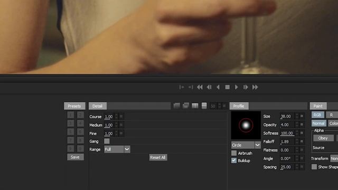This screenshot has width=338, height=190.
Task: Click the keyframe square next to Medium
Action: [x=121, y=125]
